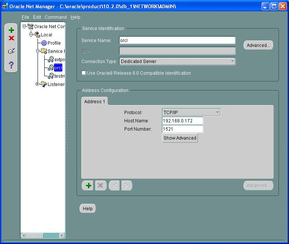The height and width of the screenshot is (244, 289).
Task: Click the red X Delete icon in left toolbar
Action: [11, 38]
